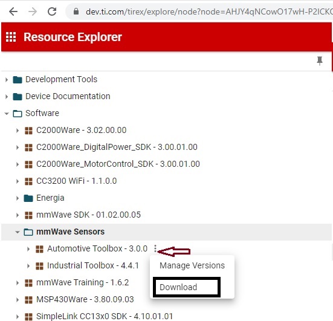Click Automotive Toolbox three-dot options icon
Screen dimensions: 333x321
[x=155, y=248]
